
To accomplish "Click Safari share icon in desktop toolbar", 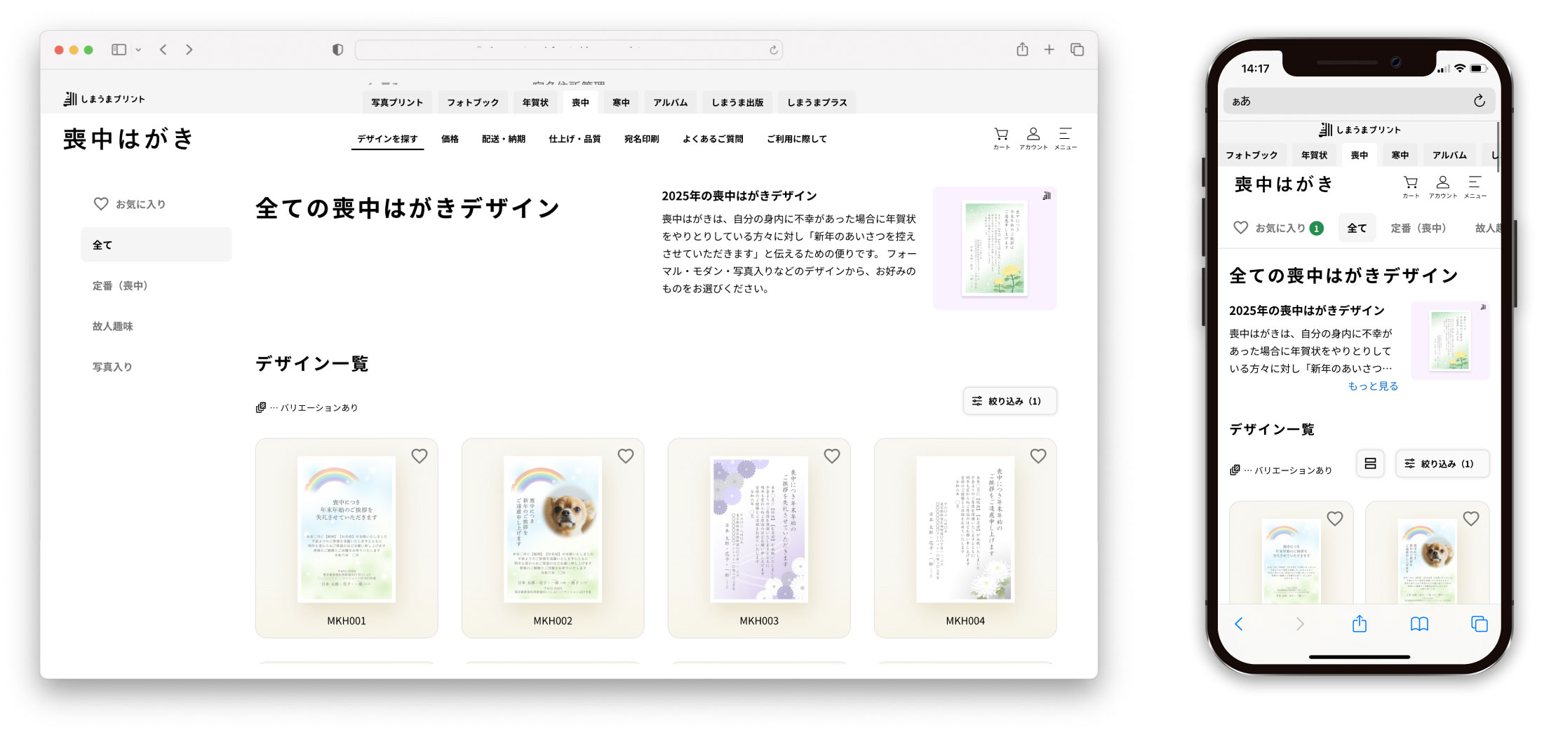I will point(1022,50).
